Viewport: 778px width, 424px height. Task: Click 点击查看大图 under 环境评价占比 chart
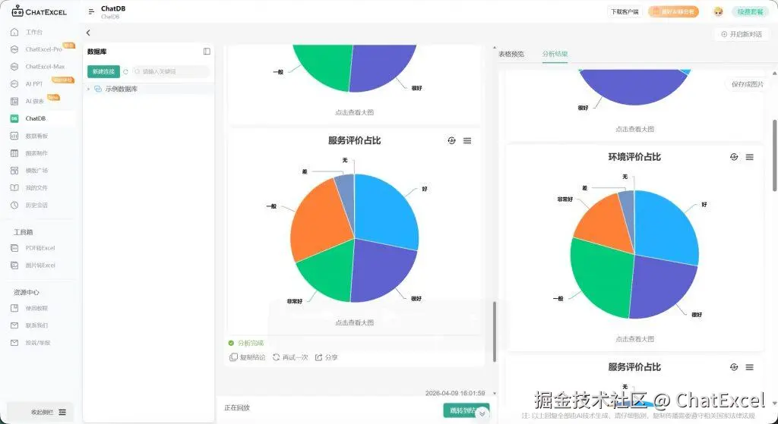pos(634,339)
